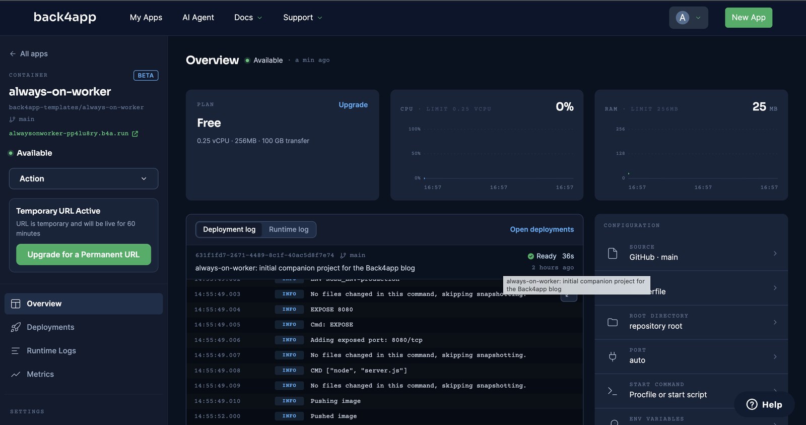Click the back arrow next to All apps
Viewport: 806px width, 425px height.
click(x=13, y=54)
